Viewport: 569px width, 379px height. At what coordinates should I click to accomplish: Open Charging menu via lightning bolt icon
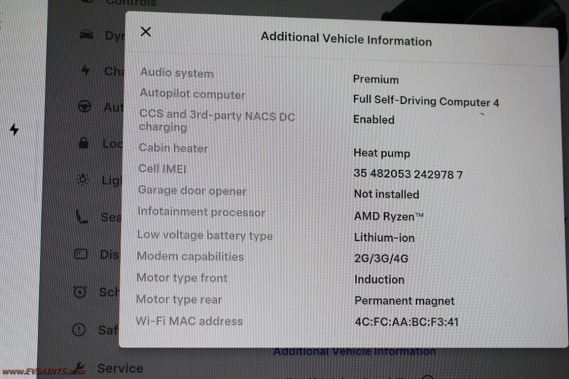point(85,70)
